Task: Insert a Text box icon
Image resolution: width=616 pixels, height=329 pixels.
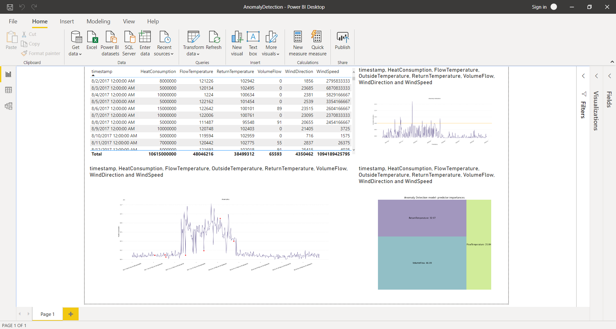Action: click(253, 36)
